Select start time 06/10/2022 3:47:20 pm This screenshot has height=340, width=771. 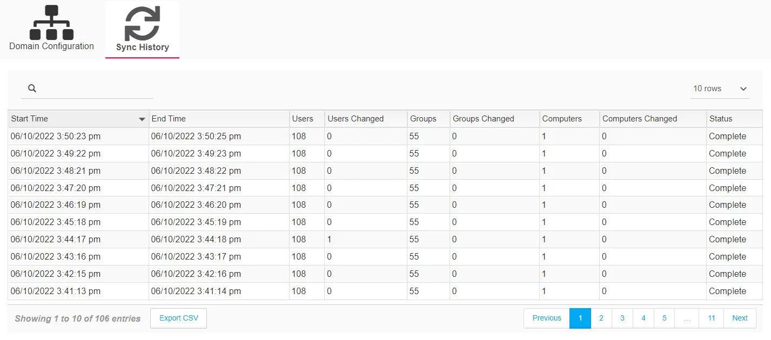[56, 188]
